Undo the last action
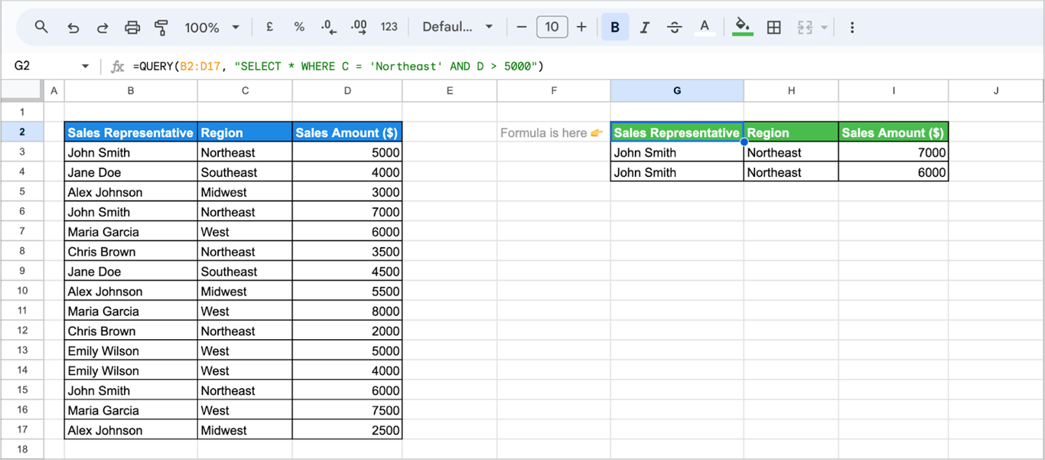This screenshot has height=460, width=1045. (73, 28)
